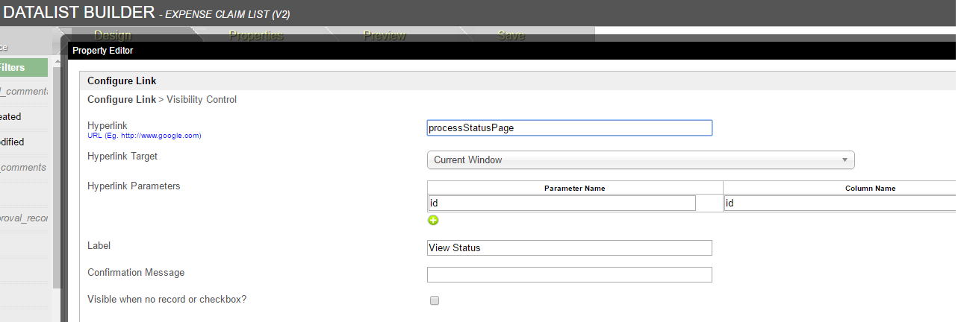This screenshot has width=961, height=322.
Task: Switch to the Properties tab
Action: 256,35
